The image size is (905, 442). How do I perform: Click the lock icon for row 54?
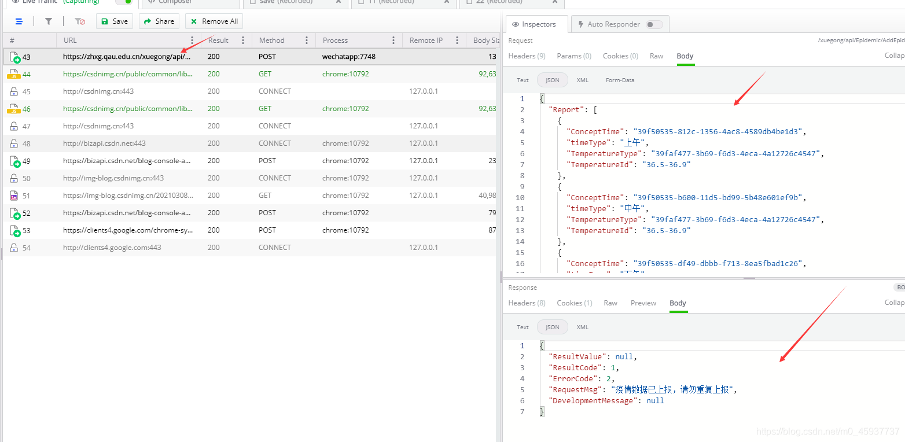(x=14, y=248)
